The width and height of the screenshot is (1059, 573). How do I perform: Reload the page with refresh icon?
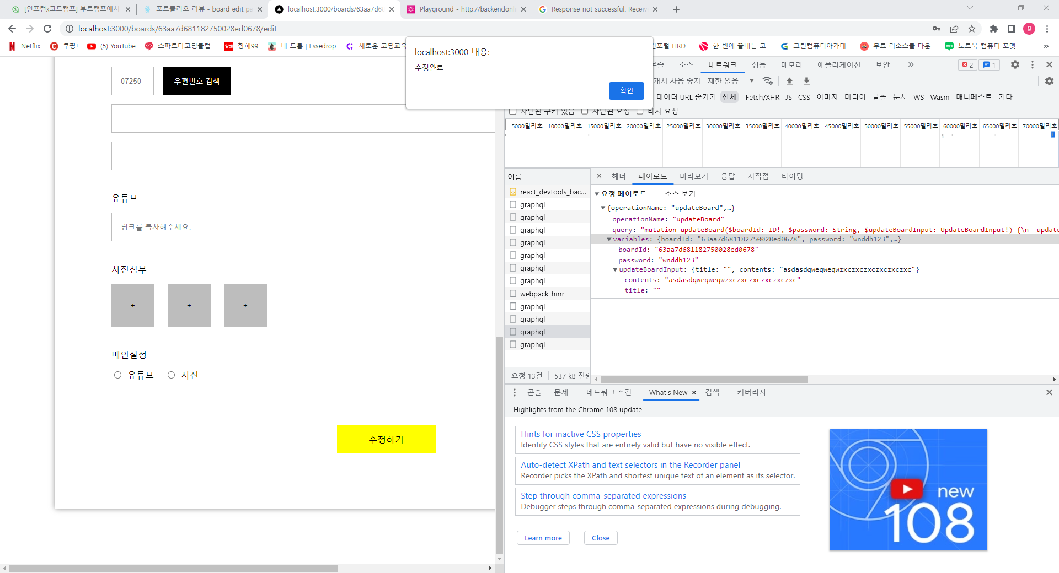click(x=47, y=29)
